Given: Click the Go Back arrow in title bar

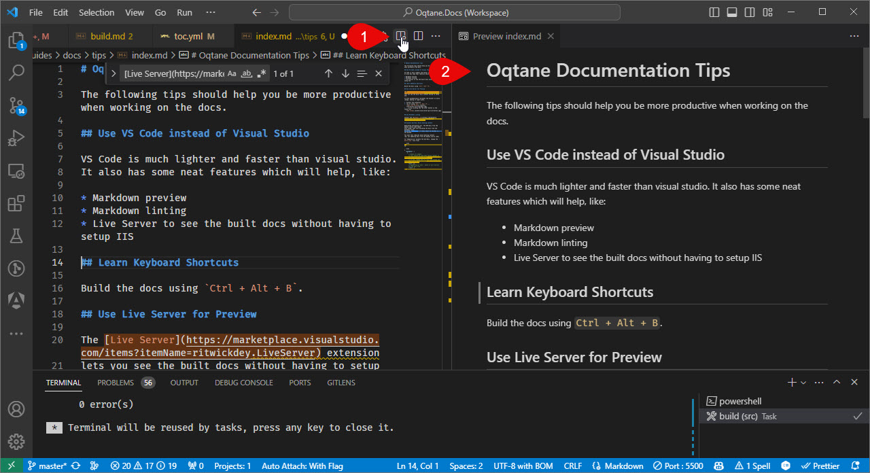Looking at the screenshot, I should pos(256,12).
